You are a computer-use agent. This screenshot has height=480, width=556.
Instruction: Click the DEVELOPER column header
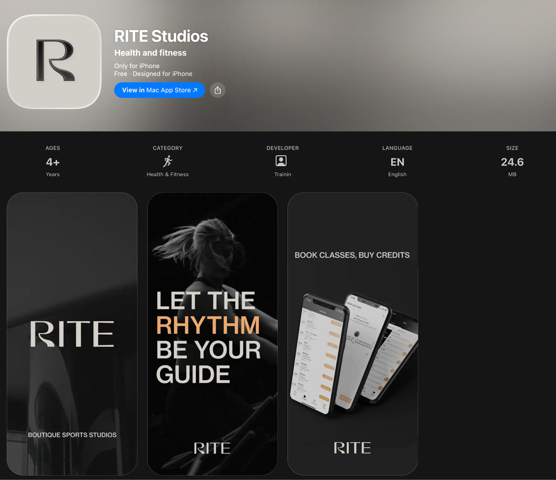(x=283, y=148)
